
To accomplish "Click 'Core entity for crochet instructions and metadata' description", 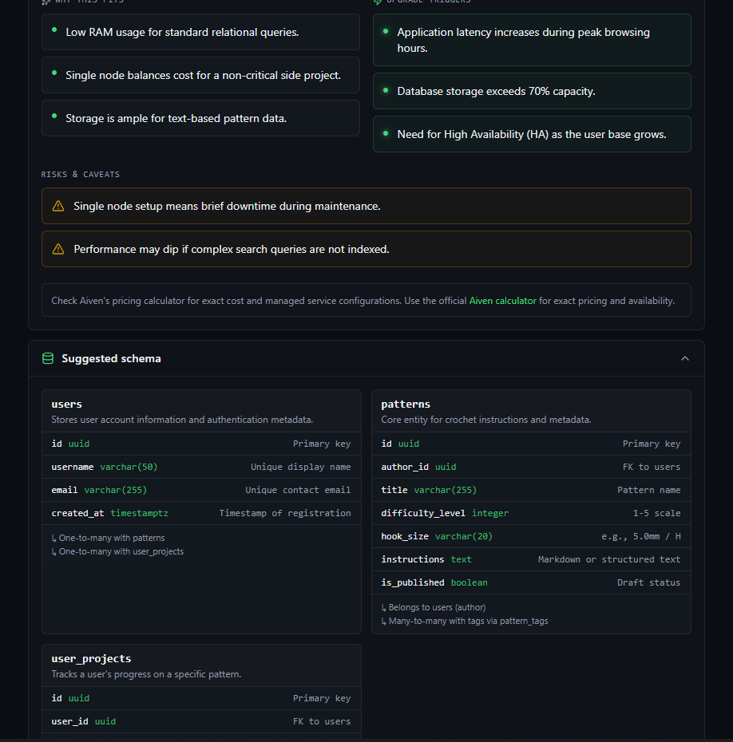I will (486, 420).
